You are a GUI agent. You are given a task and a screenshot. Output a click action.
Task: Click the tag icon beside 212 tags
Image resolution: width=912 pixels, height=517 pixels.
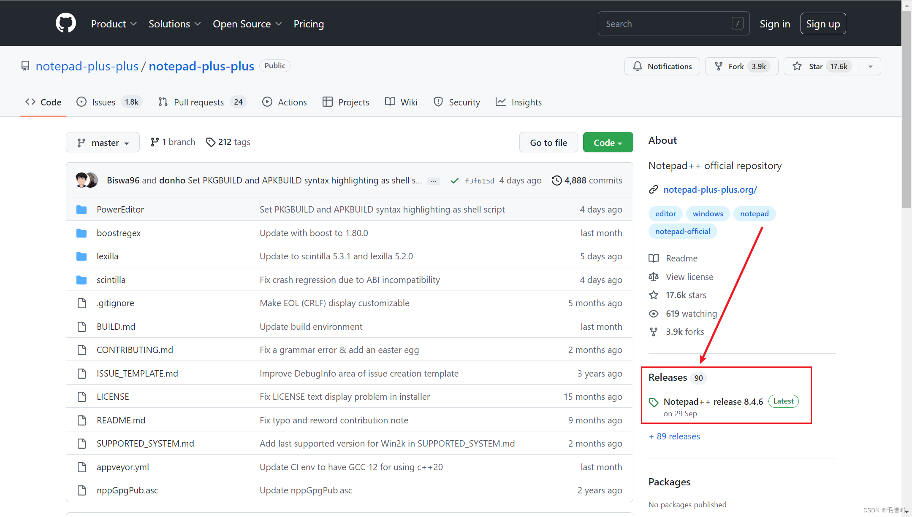click(x=210, y=142)
